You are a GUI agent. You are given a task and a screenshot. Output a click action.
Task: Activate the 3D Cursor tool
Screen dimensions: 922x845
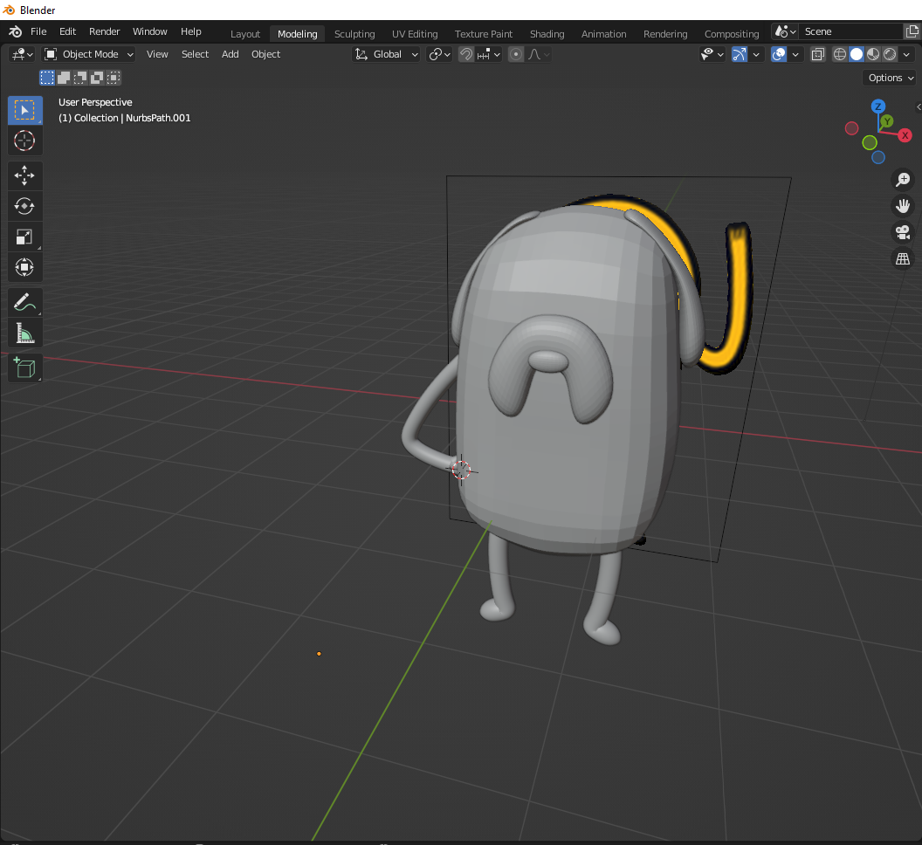pos(24,141)
